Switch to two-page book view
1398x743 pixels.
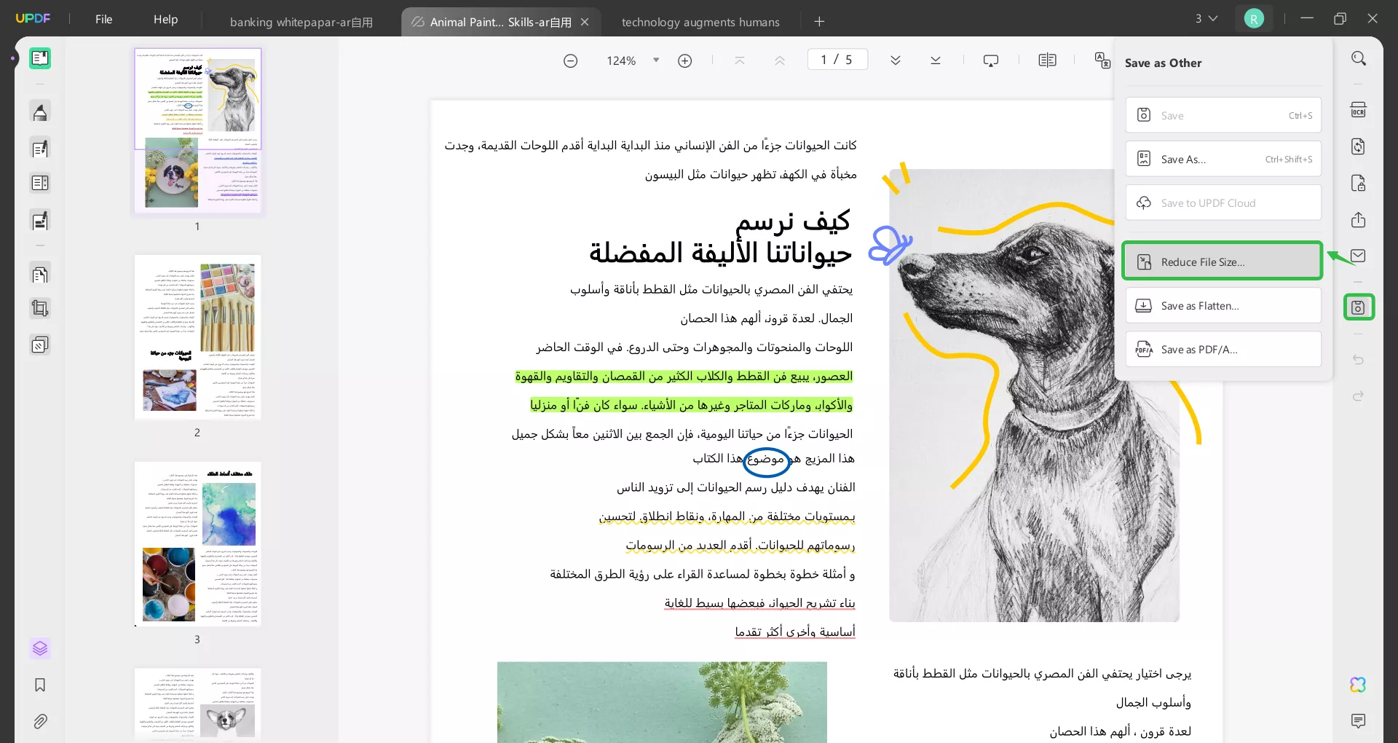point(1047,60)
